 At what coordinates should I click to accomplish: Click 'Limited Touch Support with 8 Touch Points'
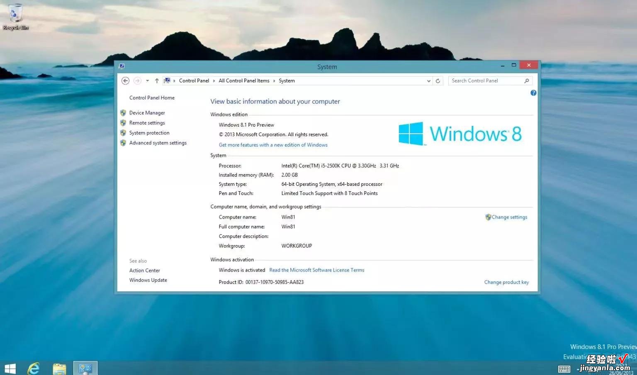click(329, 193)
